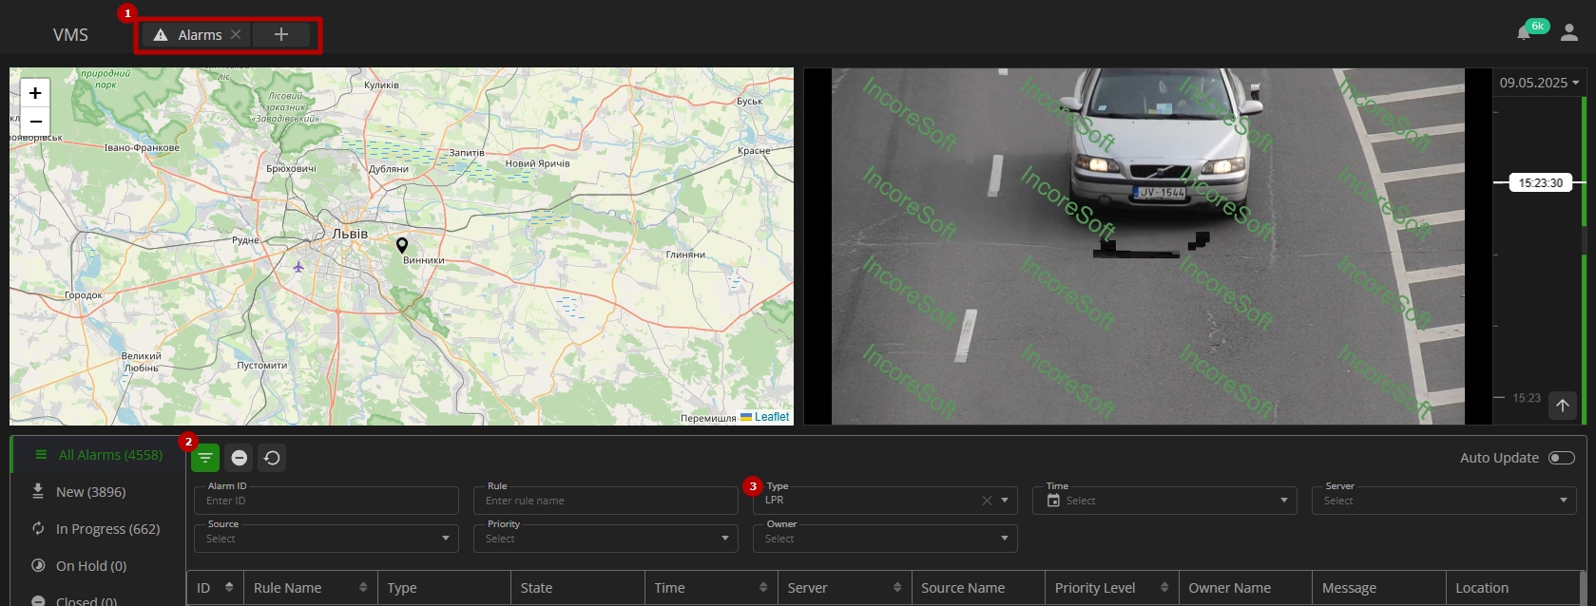Sort by Priority Level column
The width and height of the screenshot is (1596, 606).
coord(1164,588)
